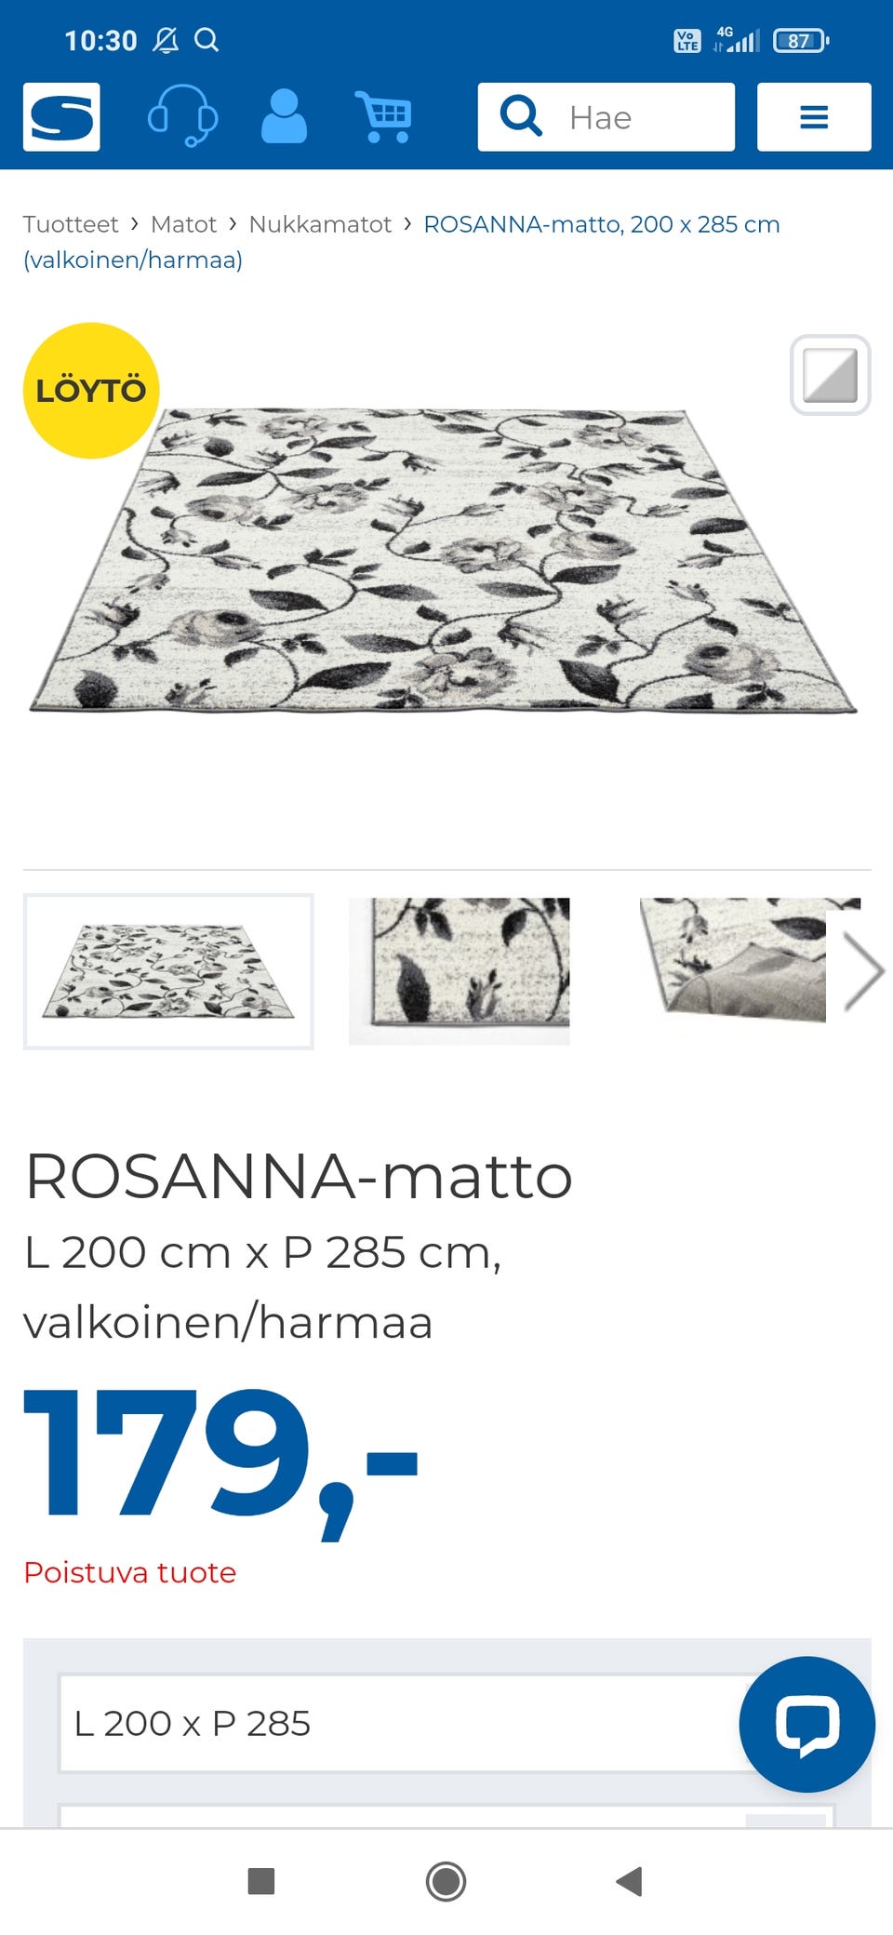Image resolution: width=893 pixels, height=1935 pixels.
Task: Open customer service headset icon
Action: point(183,116)
